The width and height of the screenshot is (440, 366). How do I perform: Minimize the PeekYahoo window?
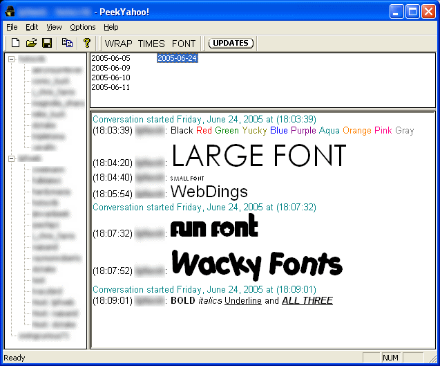[x=396, y=12]
